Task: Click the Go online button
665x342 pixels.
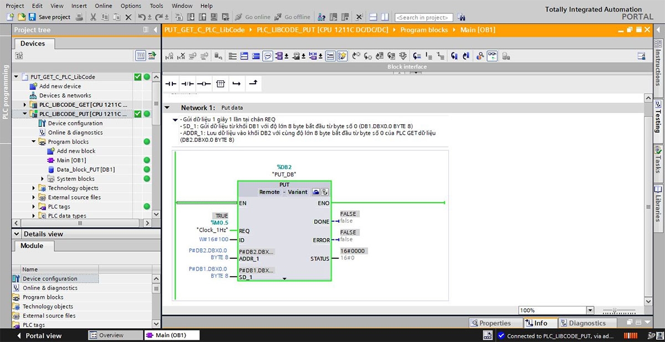Action: point(253,17)
